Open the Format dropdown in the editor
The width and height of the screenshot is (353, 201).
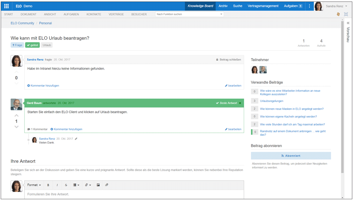pos(34,185)
